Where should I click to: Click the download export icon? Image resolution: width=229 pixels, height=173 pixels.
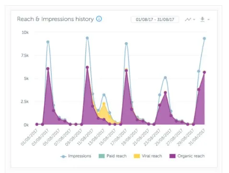(x=202, y=19)
